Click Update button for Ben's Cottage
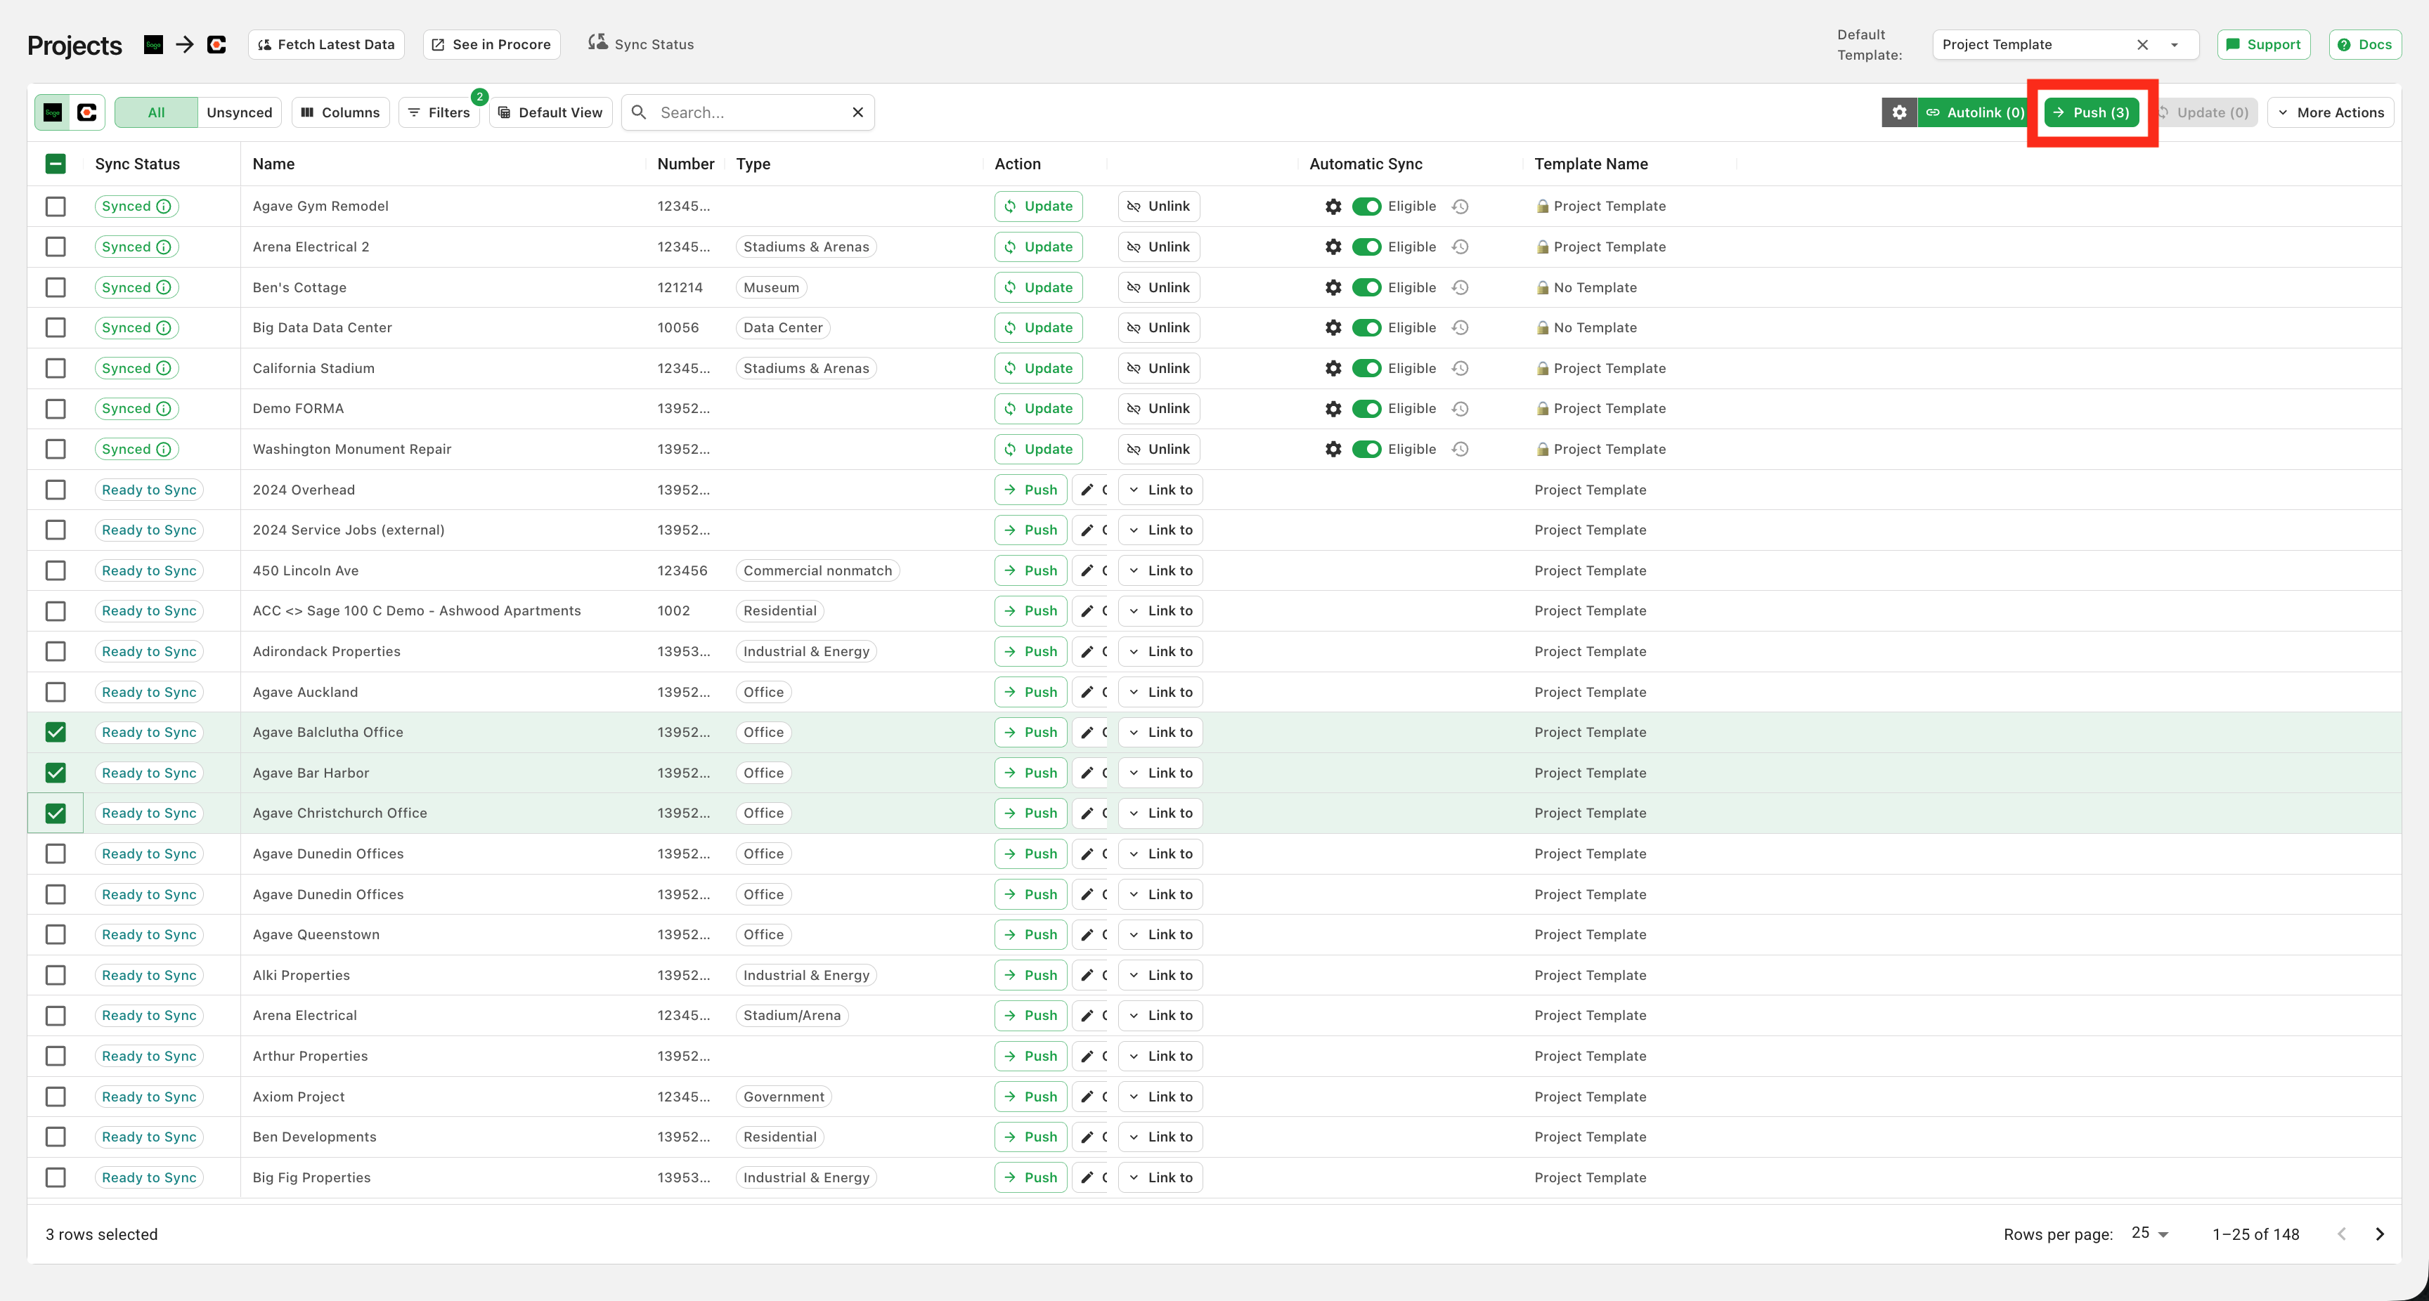Viewport: 2429px width, 1301px height. [1038, 287]
